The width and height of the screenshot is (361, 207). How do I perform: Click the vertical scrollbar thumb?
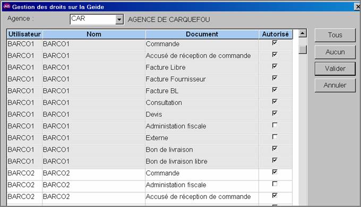point(303,49)
